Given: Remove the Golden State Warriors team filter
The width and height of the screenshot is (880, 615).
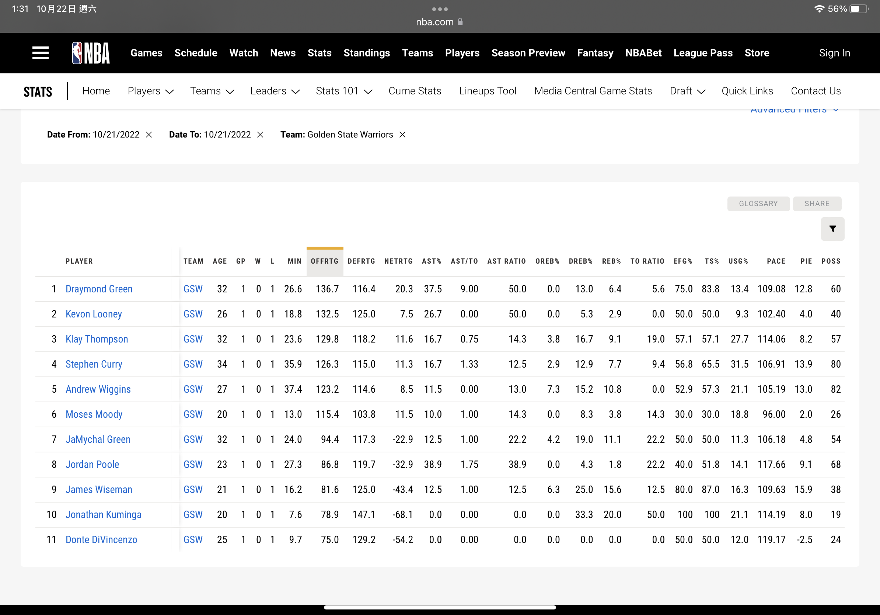Looking at the screenshot, I should coord(402,135).
